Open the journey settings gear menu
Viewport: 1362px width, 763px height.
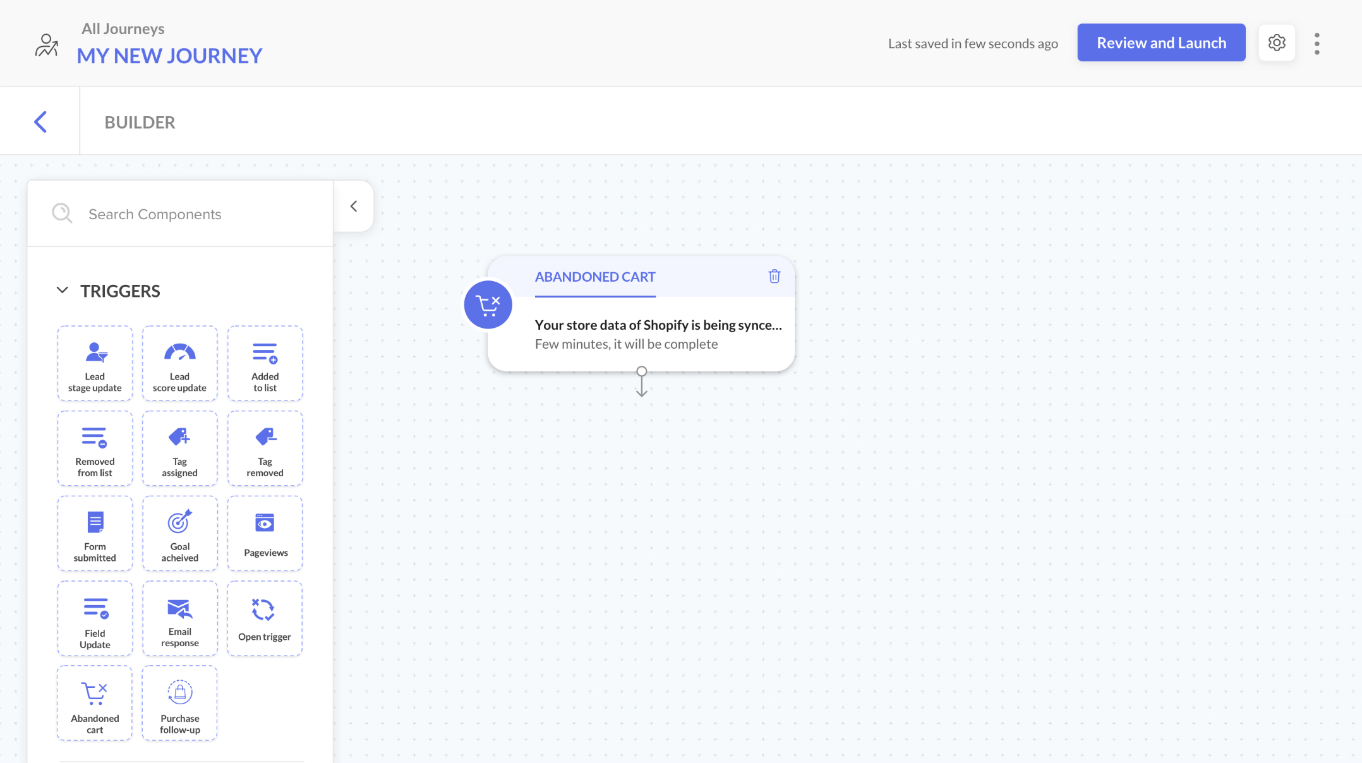click(1275, 43)
